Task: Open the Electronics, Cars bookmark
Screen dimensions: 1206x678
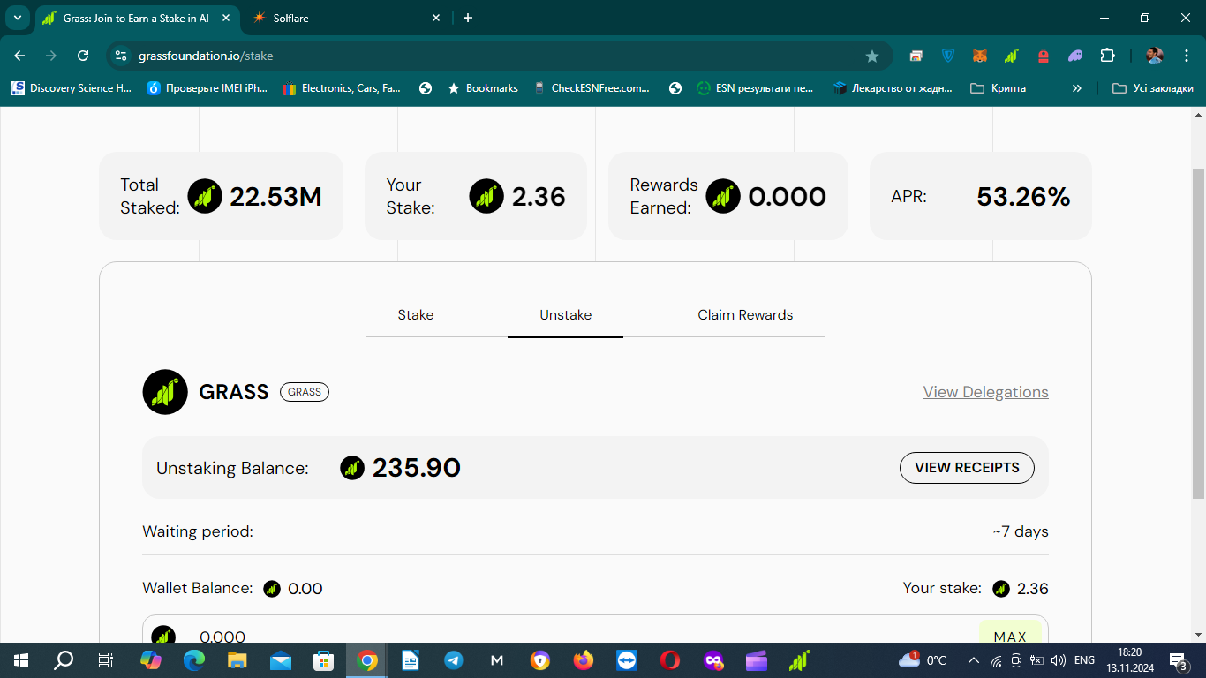Action: point(342,88)
